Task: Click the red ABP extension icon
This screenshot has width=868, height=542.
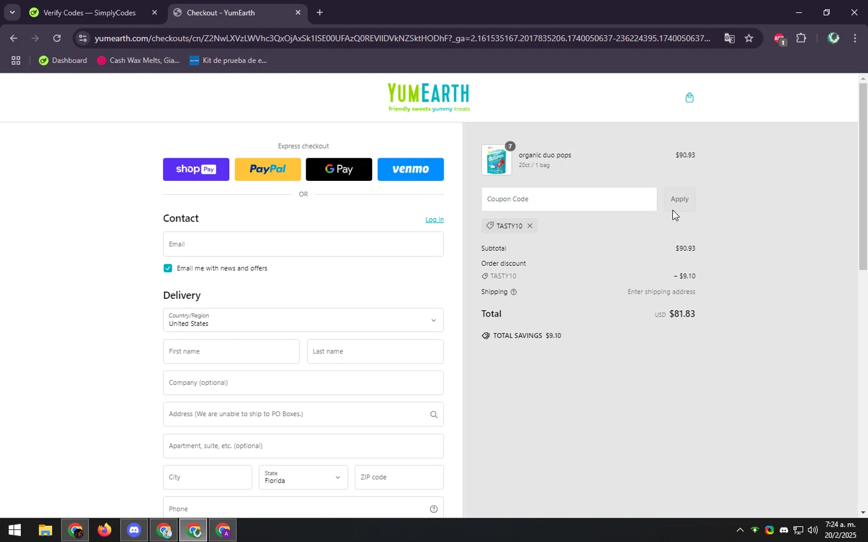Action: pyautogui.click(x=779, y=39)
